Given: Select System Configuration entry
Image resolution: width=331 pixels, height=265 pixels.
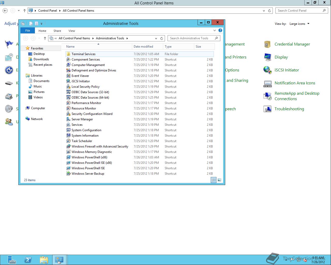Looking at the screenshot, I should pos(140,130).
